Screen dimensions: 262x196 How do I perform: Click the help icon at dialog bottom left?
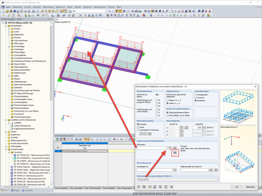pyautogui.click(x=139, y=187)
